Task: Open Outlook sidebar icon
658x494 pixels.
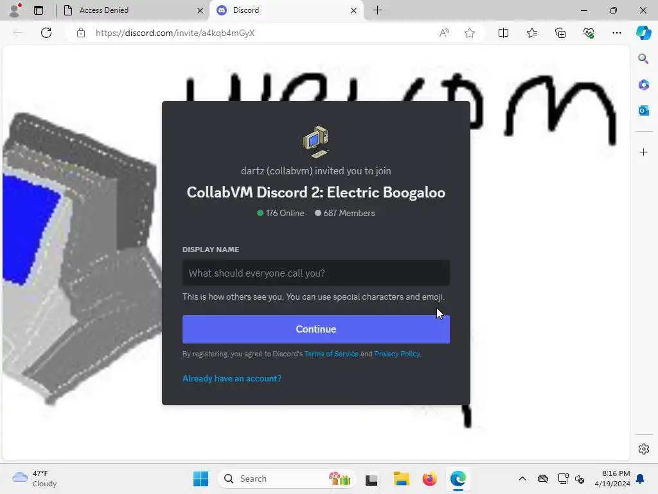Action: click(643, 111)
